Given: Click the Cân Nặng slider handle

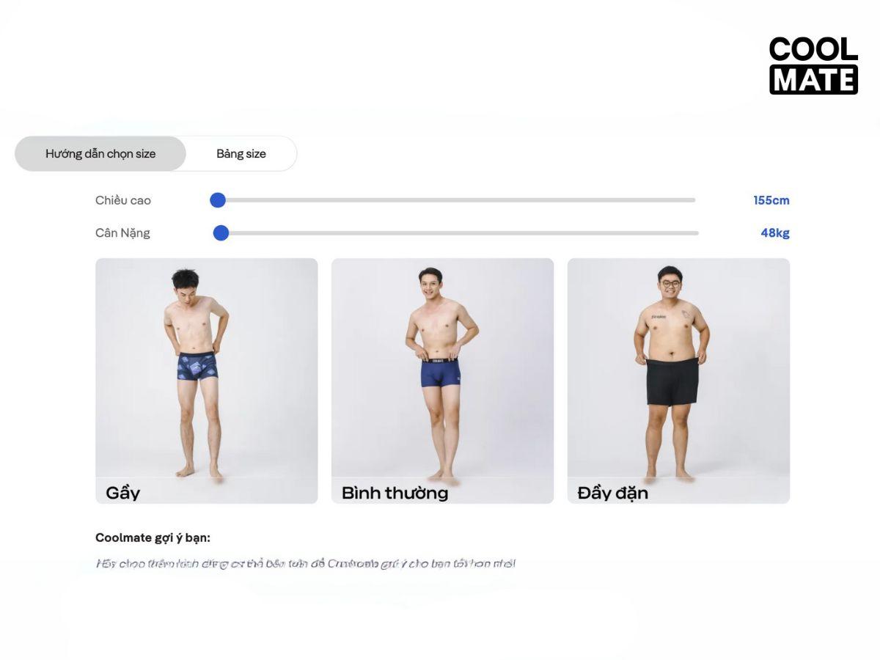Looking at the screenshot, I should coord(221,233).
